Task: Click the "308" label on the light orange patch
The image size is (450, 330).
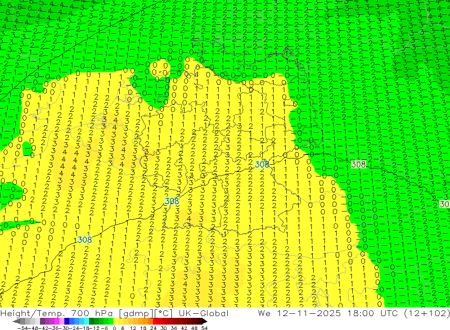Action: 172,201
